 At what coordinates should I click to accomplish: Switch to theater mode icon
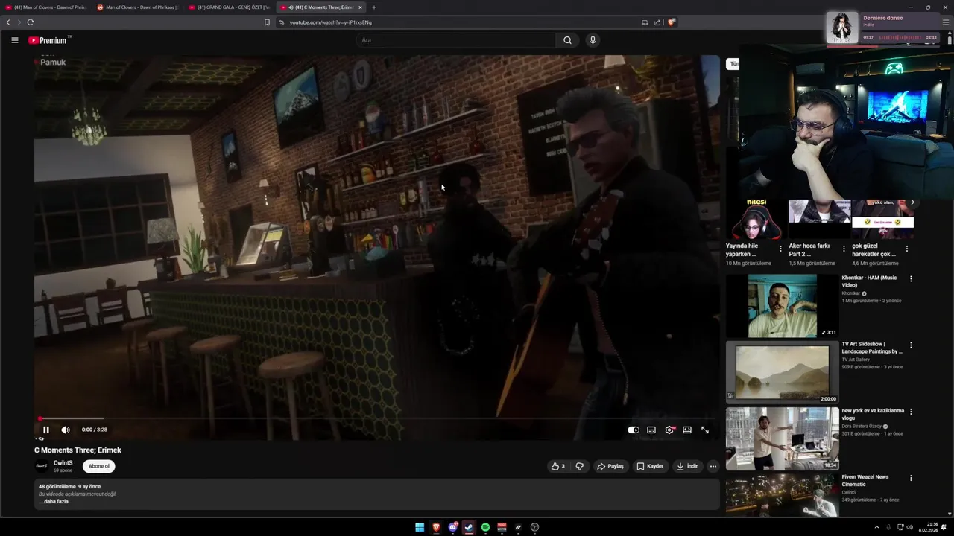coord(687,430)
